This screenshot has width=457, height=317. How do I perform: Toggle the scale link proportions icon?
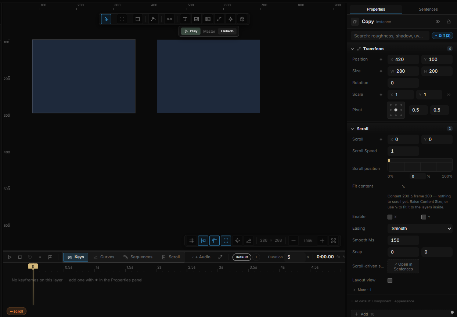click(x=448, y=95)
